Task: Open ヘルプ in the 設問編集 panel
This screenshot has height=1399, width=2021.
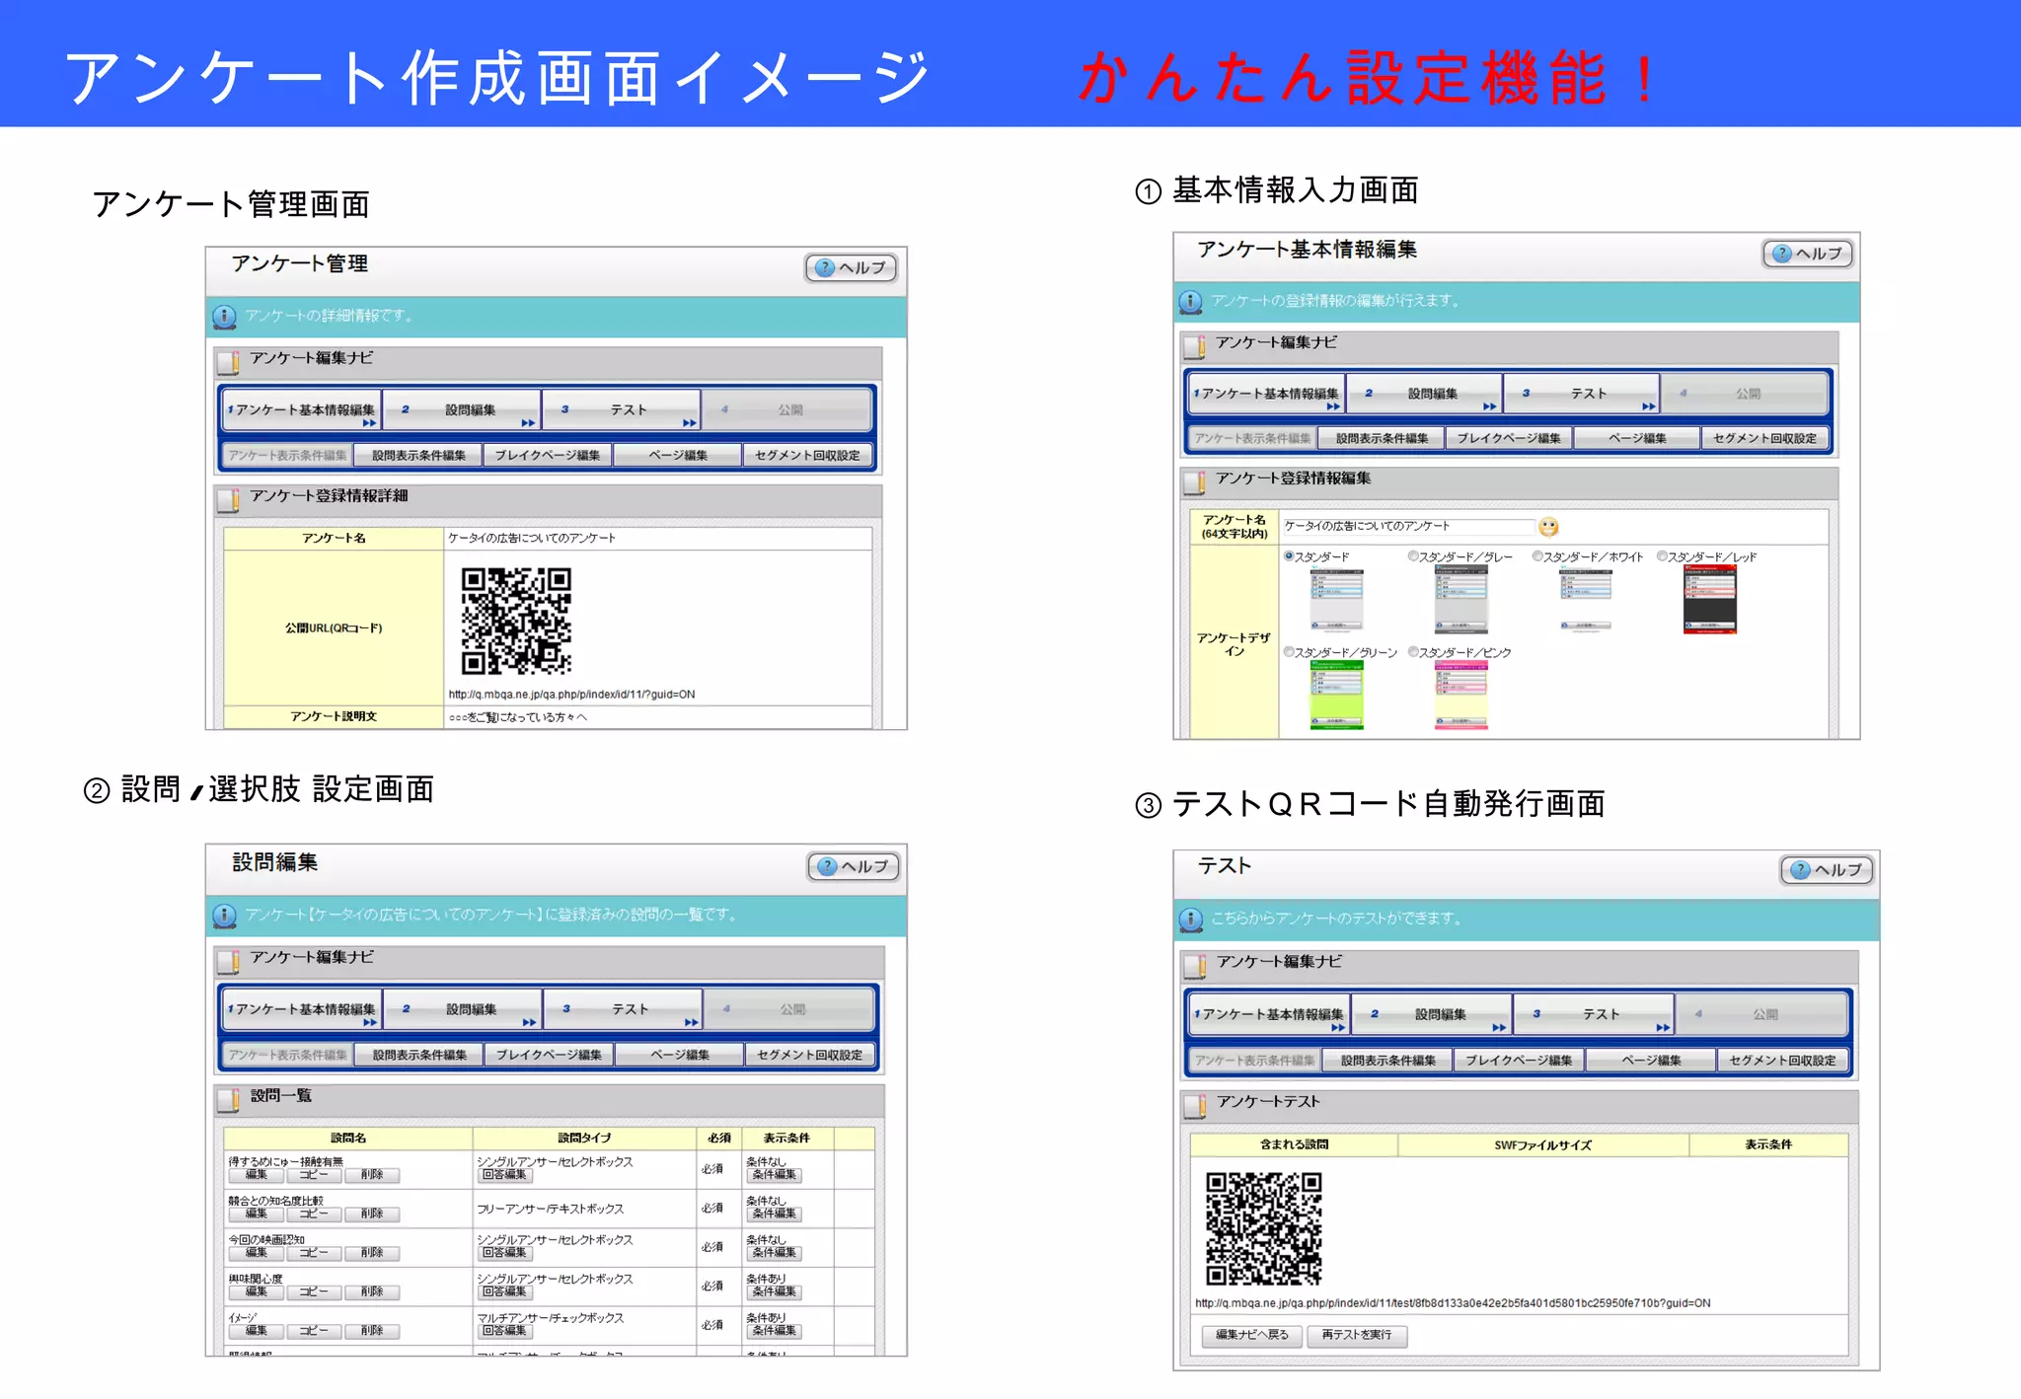Action: tap(854, 866)
